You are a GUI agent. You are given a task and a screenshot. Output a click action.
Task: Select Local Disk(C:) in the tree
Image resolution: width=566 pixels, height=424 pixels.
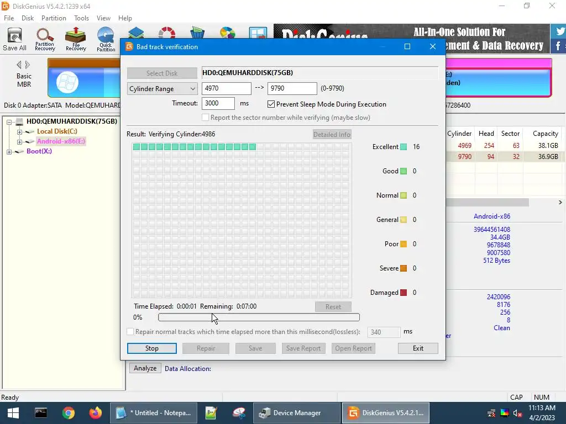pyautogui.click(x=57, y=131)
